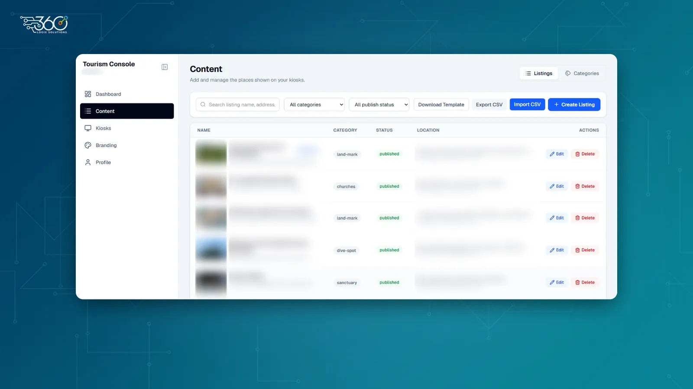Expand the All categories dropdown
Viewport: 693px width, 389px height.
click(314, 105)
